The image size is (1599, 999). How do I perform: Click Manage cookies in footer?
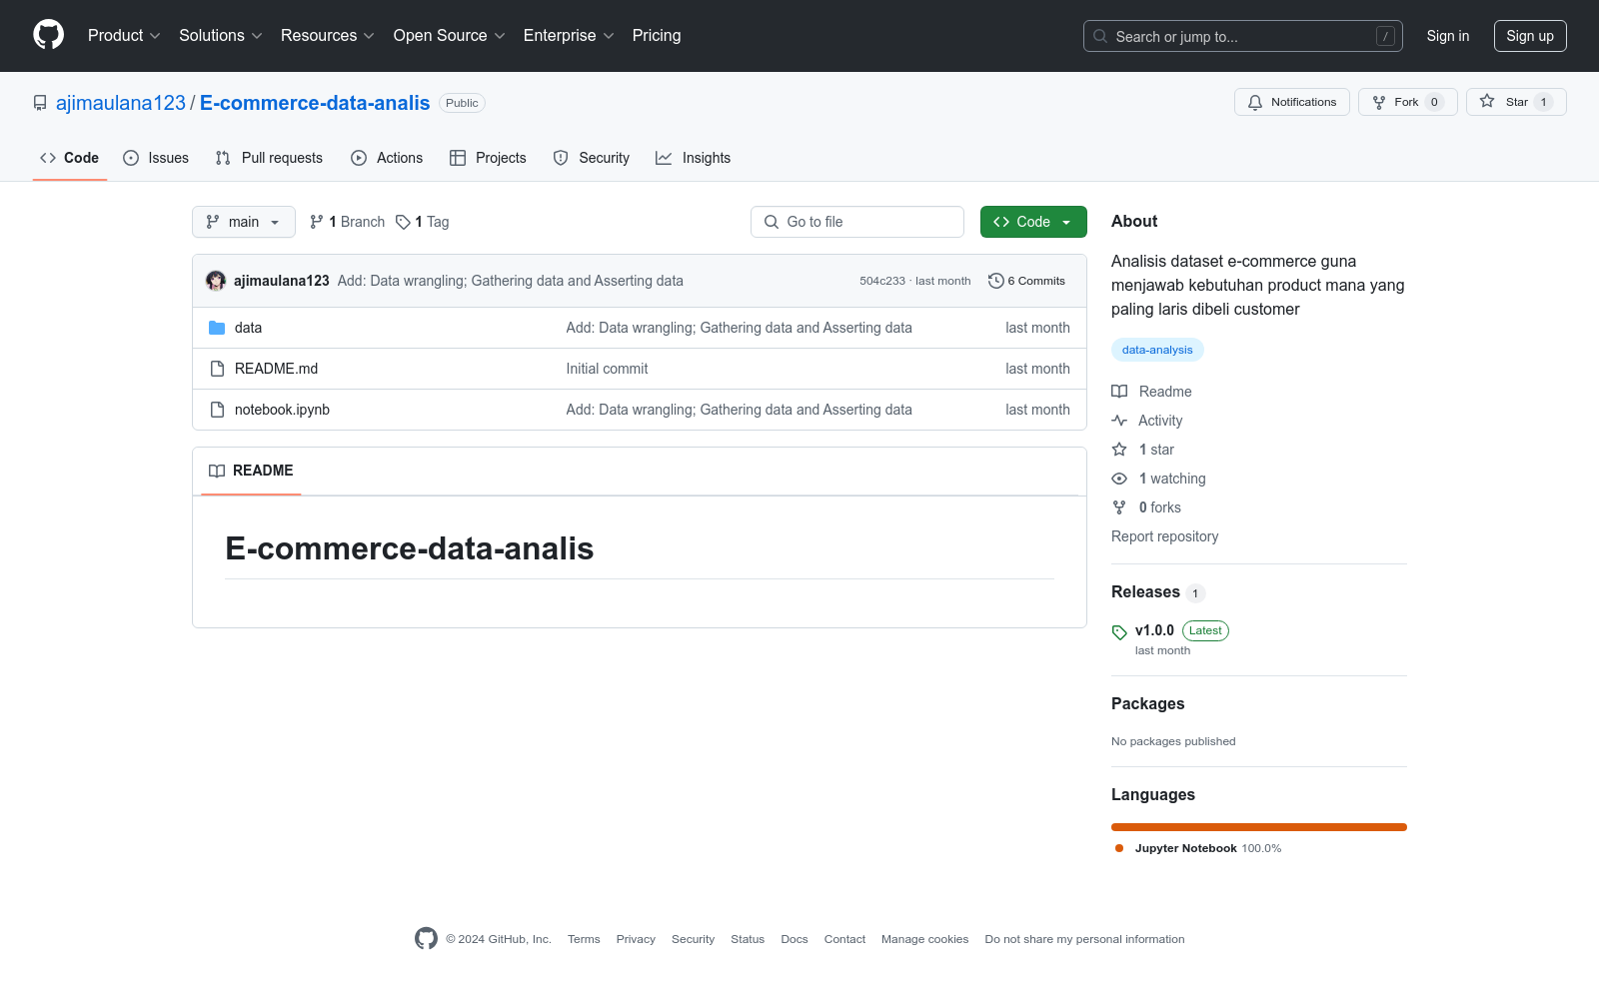924,939
